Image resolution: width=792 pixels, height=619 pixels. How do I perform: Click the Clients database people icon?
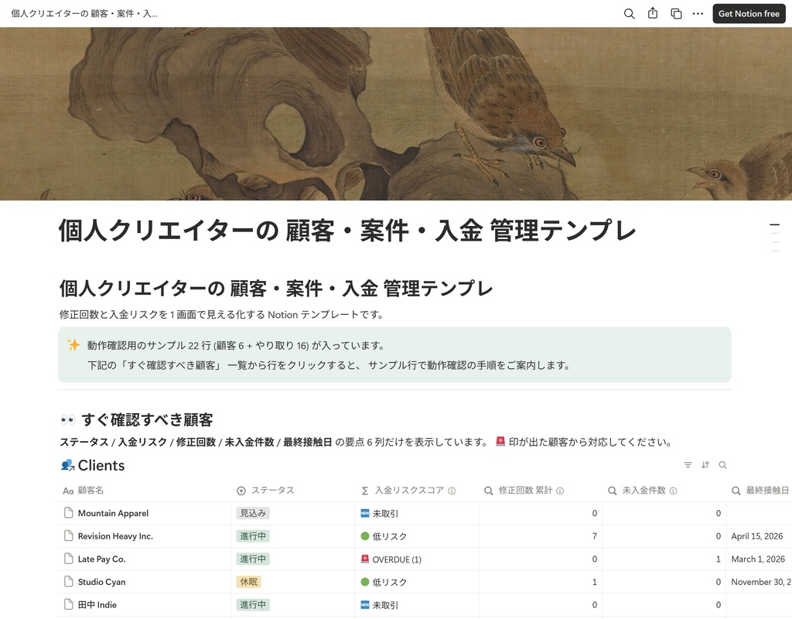click(67, 465)
